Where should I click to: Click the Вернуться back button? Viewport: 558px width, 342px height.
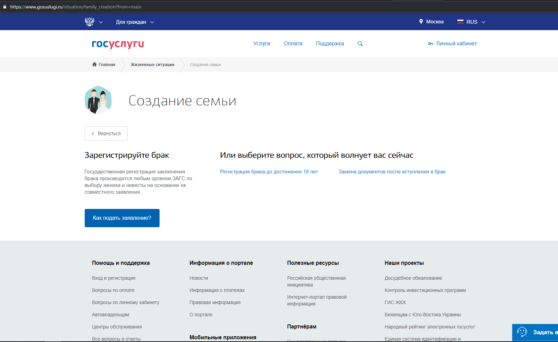(x=106, y=133)
